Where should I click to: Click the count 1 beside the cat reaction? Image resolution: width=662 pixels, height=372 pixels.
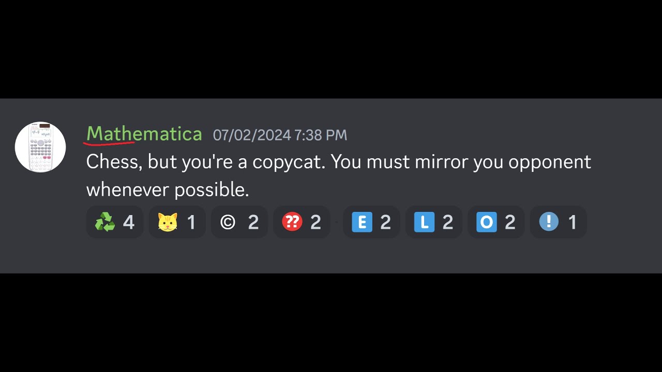[x=191, y=223]
